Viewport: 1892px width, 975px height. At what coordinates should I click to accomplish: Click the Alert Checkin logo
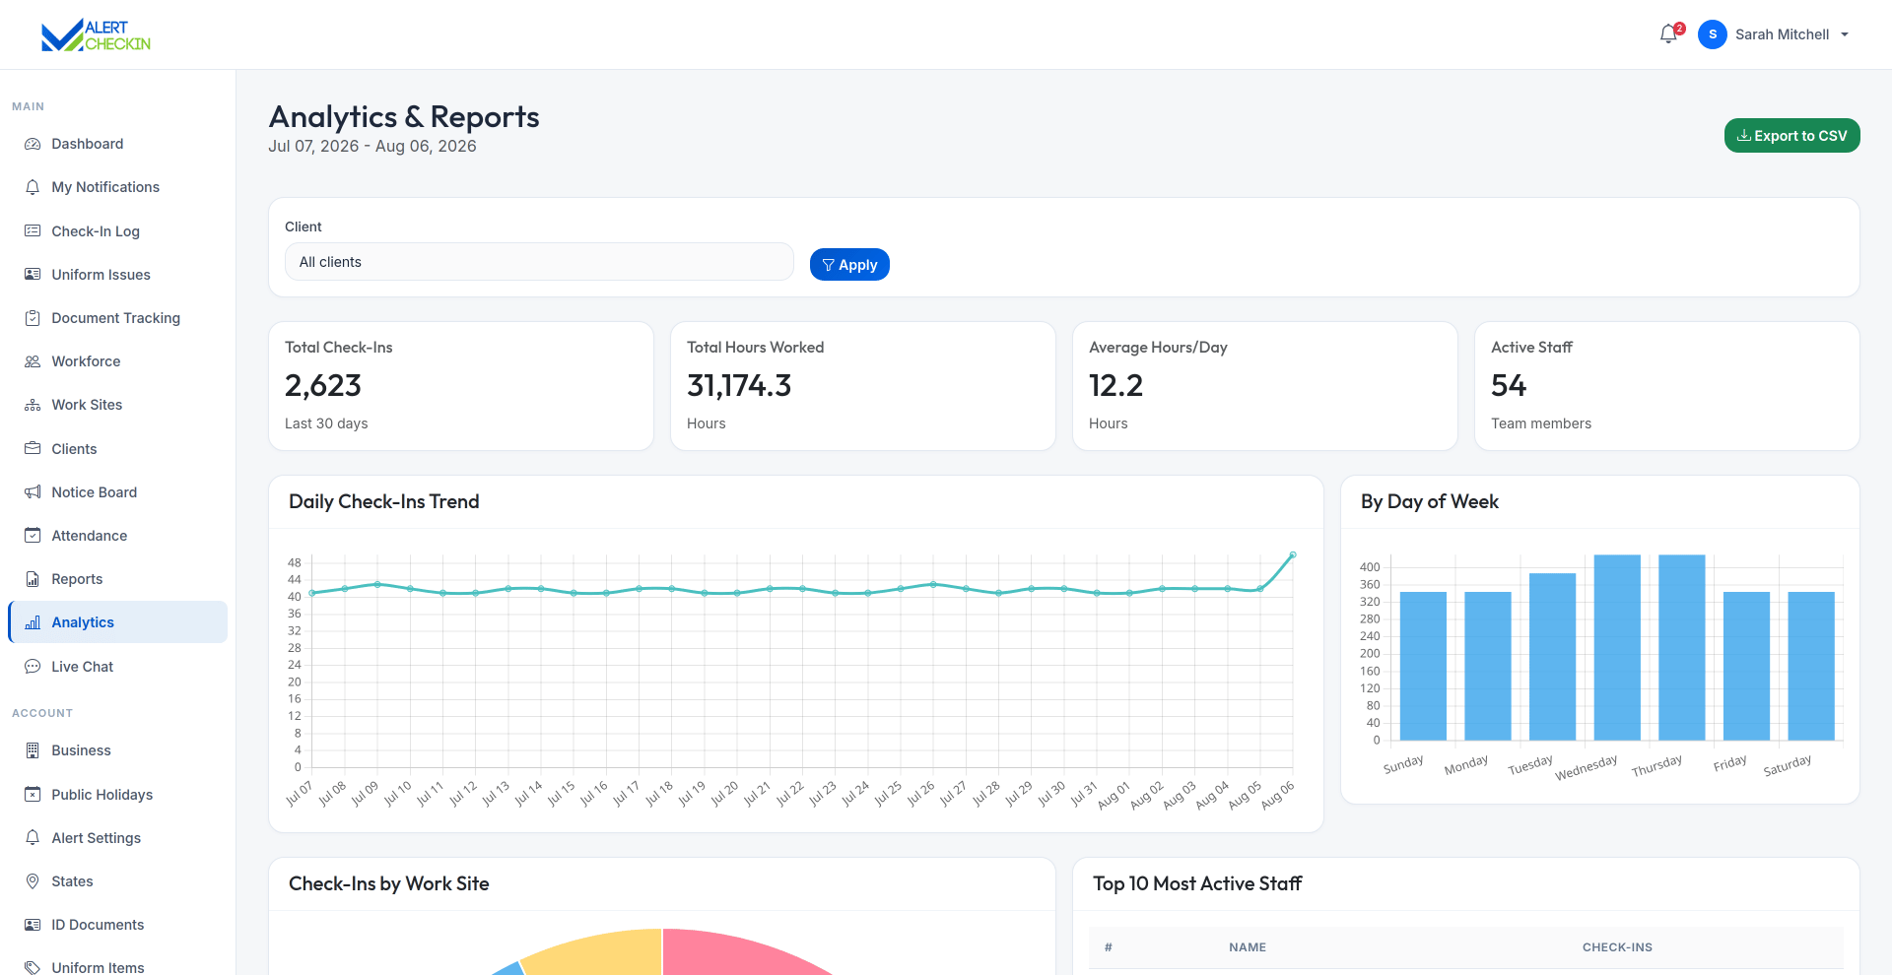pyautogui.click(x=96, y=34)
